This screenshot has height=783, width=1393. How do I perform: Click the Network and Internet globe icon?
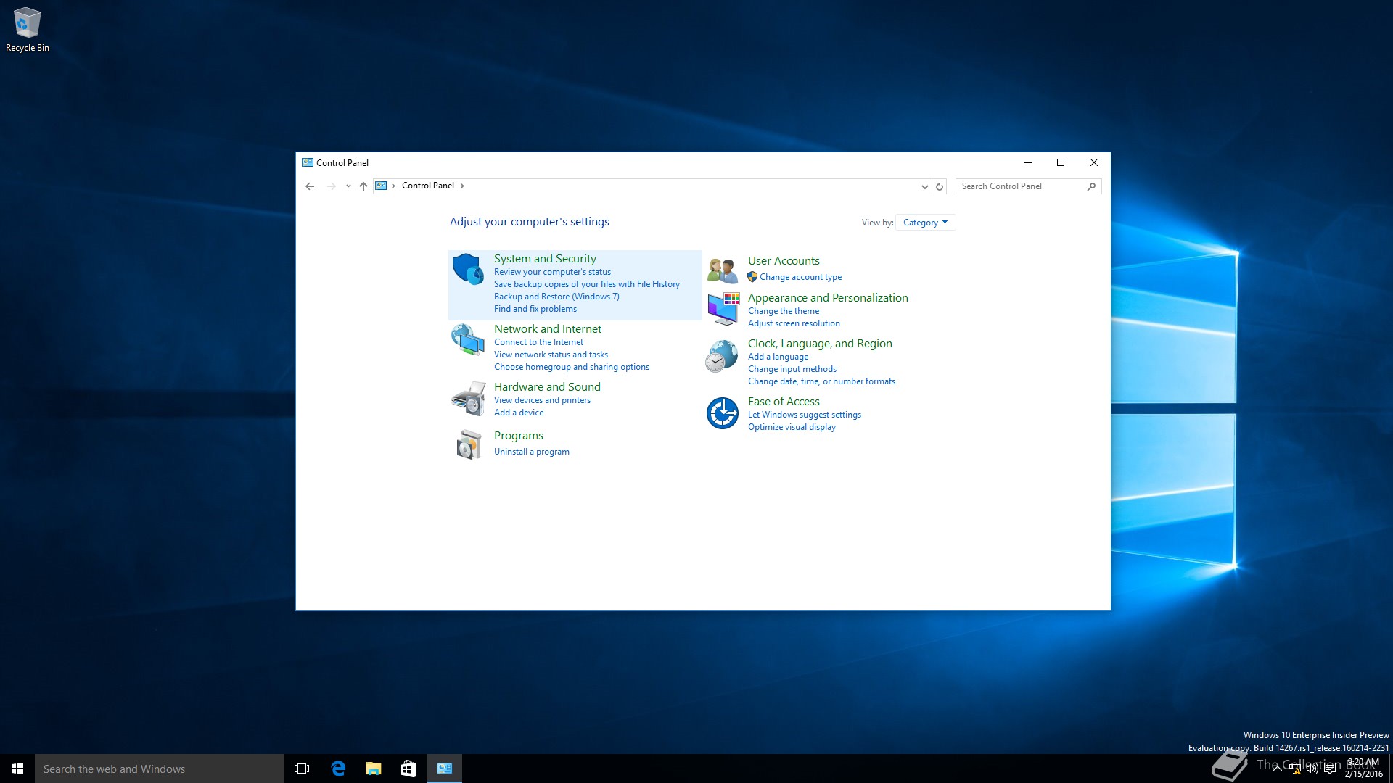[x=468, y=339]
